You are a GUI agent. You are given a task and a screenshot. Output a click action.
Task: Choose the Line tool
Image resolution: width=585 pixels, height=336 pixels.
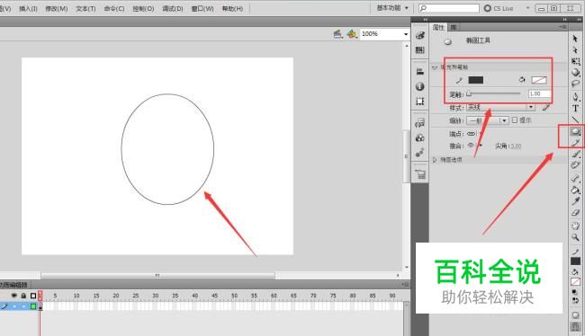575,119
